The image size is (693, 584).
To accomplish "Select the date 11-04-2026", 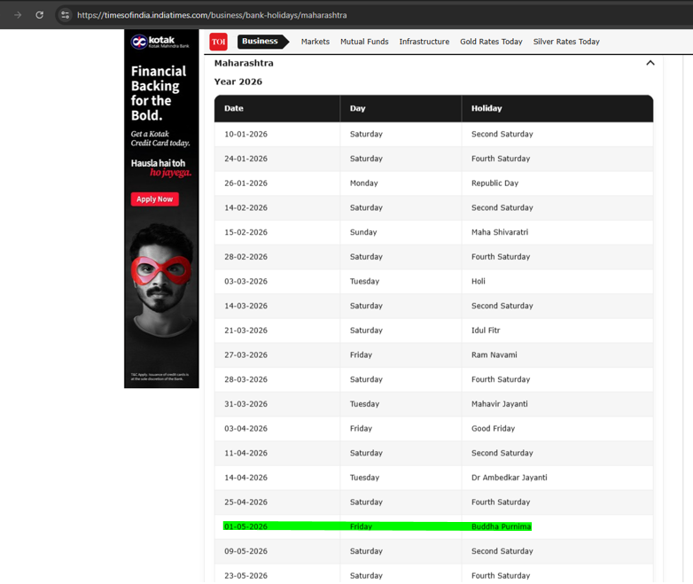I will pyautogui.click(x=245, y=453).
